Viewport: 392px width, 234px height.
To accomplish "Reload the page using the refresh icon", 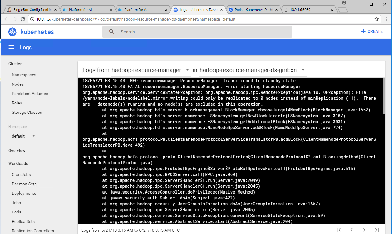I will tap(23, 19).
